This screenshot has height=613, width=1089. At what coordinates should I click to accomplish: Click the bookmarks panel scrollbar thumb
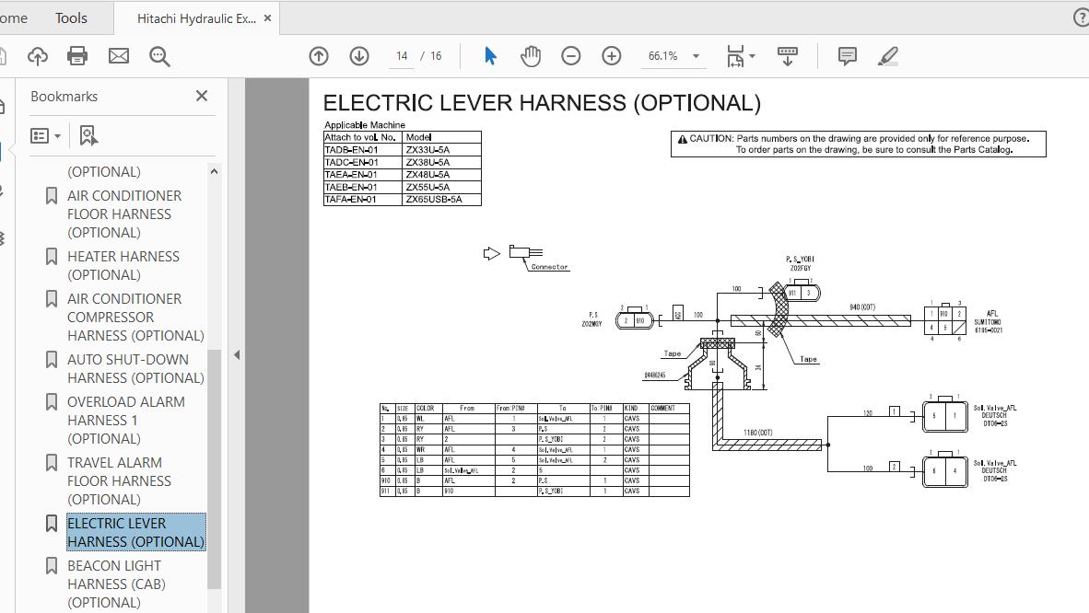214,468
